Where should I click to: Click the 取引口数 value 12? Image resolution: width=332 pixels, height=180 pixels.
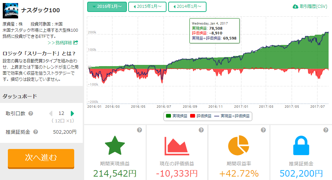point(62,114)
